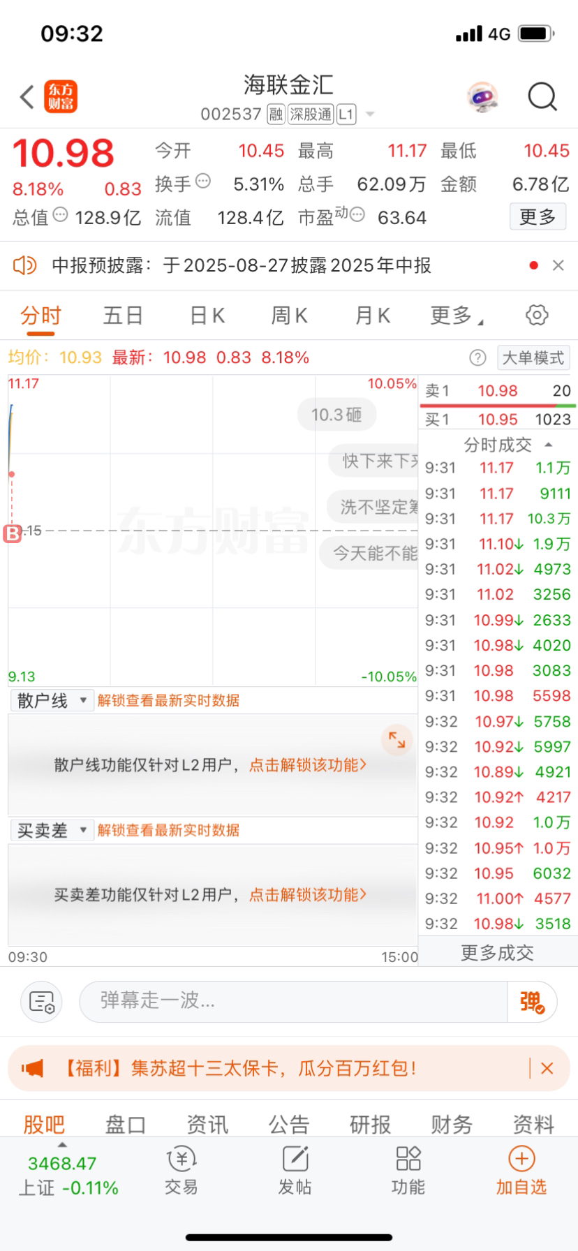Switch to the 分时 tab

[40, 316]
